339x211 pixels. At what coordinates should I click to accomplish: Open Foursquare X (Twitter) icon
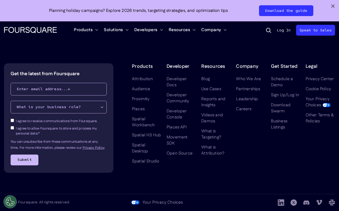click(x=294, y=203)
